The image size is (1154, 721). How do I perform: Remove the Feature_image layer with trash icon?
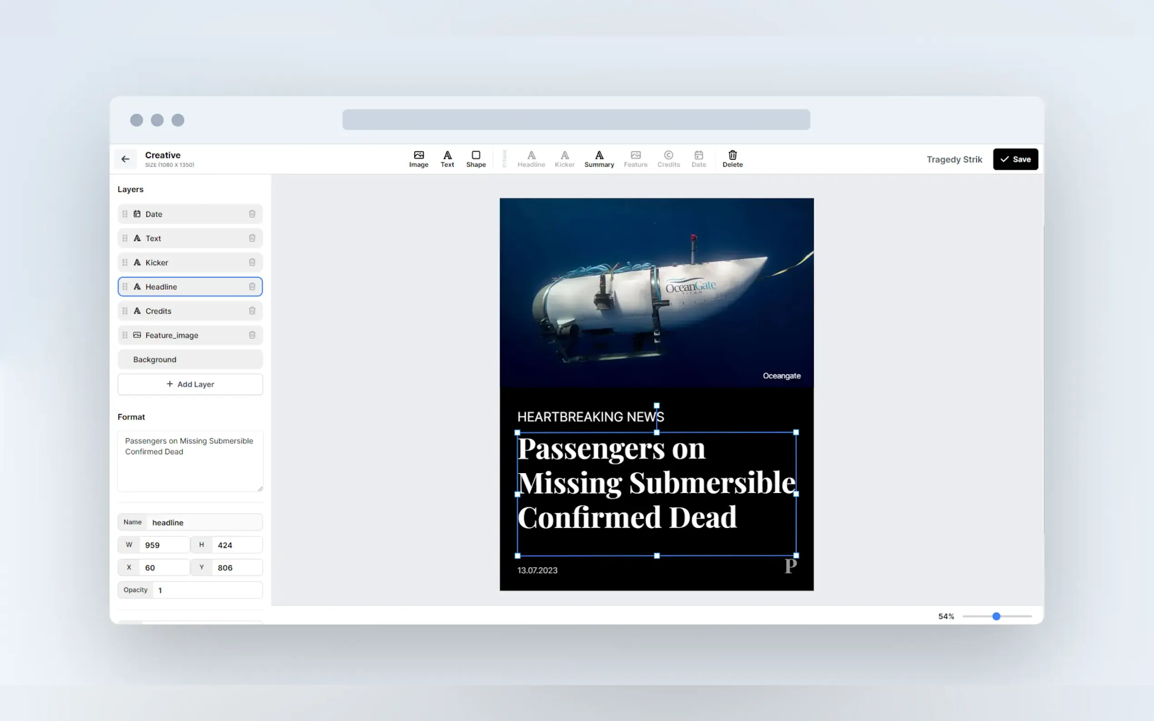pyautogui.click(x=252, y=335)
